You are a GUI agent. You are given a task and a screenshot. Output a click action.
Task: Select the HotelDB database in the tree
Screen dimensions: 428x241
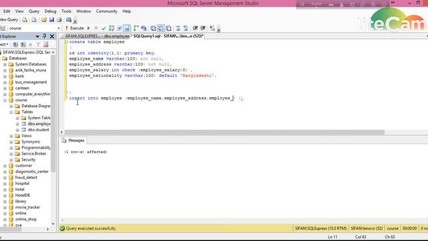click(x=22, y=195)
